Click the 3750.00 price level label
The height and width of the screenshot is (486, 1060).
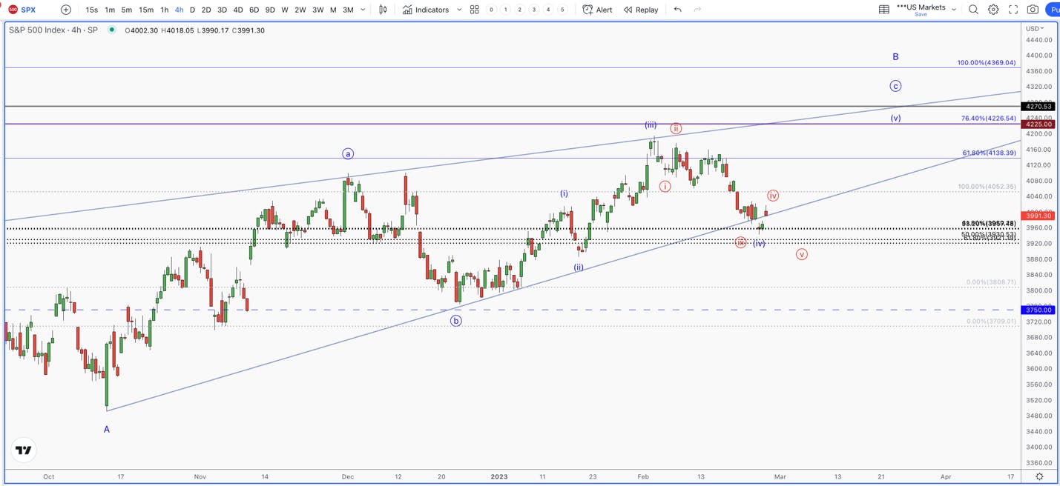1038,310
